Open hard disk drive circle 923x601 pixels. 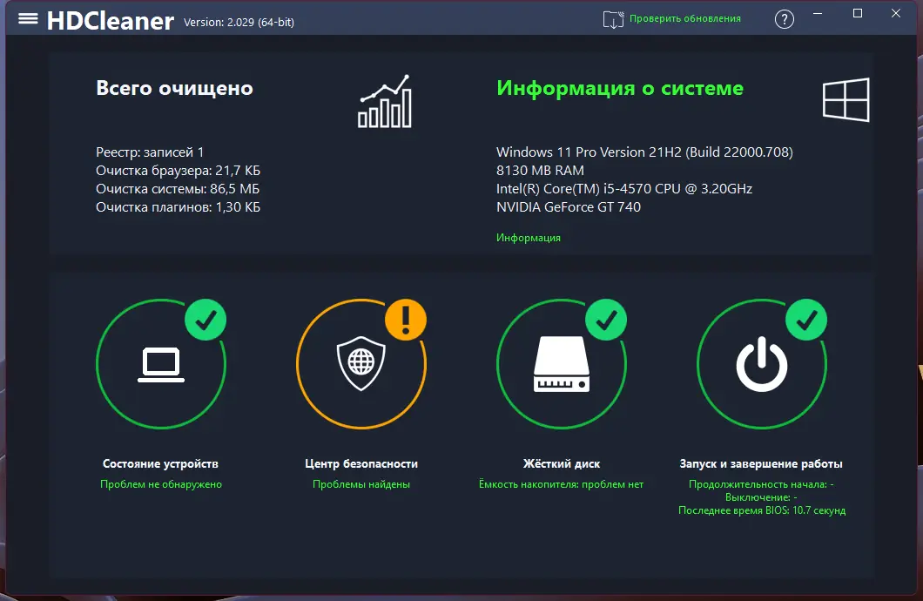coord(561,364)
